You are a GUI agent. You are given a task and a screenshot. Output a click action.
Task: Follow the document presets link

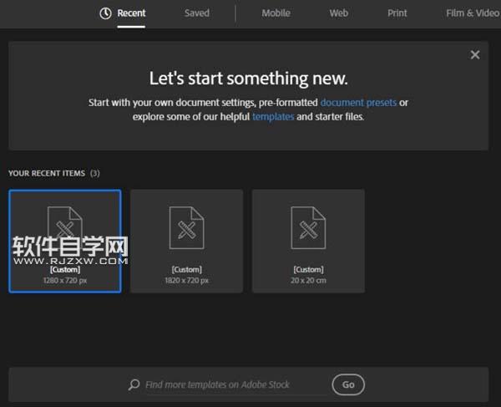click(x=358, y=103)
